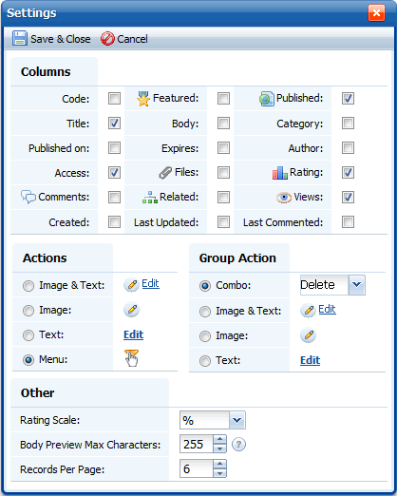
Task: Tick the Category column checkbox
Action: (348, 123)
